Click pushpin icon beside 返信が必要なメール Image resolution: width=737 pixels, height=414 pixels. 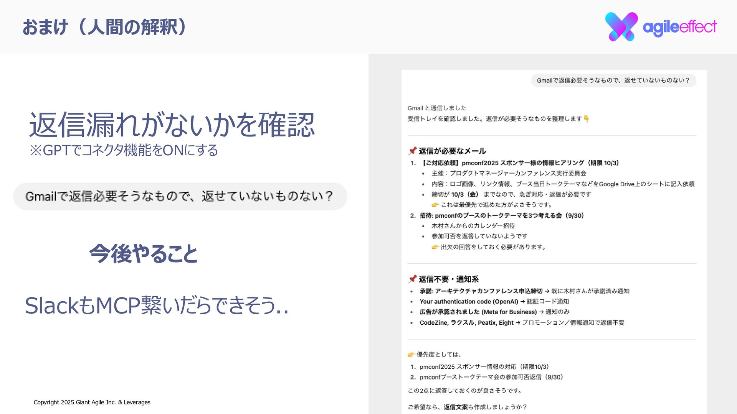[412, 151]
